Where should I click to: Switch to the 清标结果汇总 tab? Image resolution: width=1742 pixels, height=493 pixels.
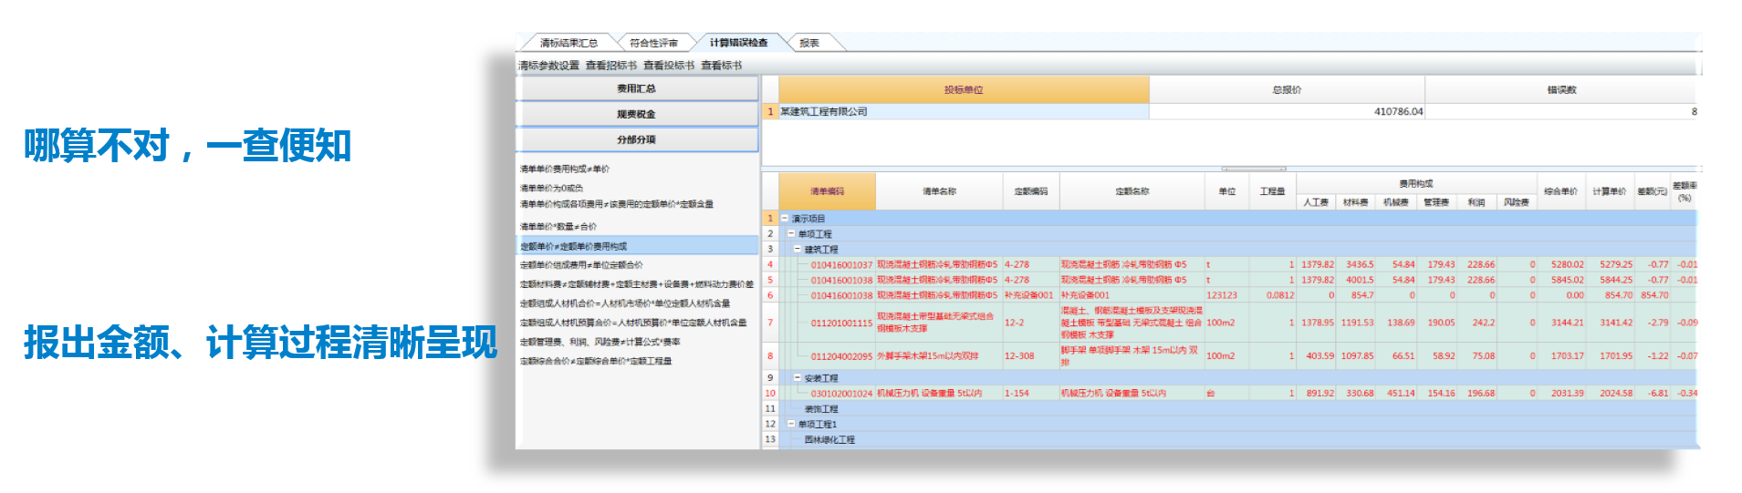[x=568, y=43]
